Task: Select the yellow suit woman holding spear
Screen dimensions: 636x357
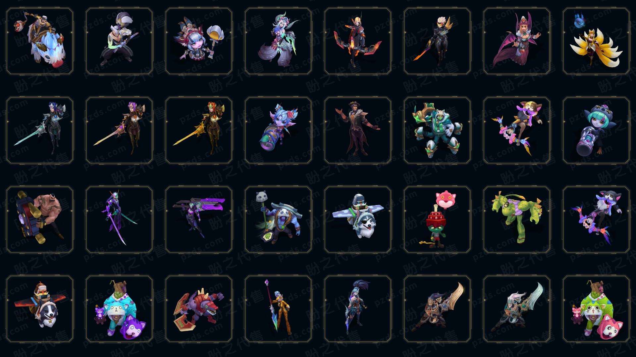Action: click(278, 309)
